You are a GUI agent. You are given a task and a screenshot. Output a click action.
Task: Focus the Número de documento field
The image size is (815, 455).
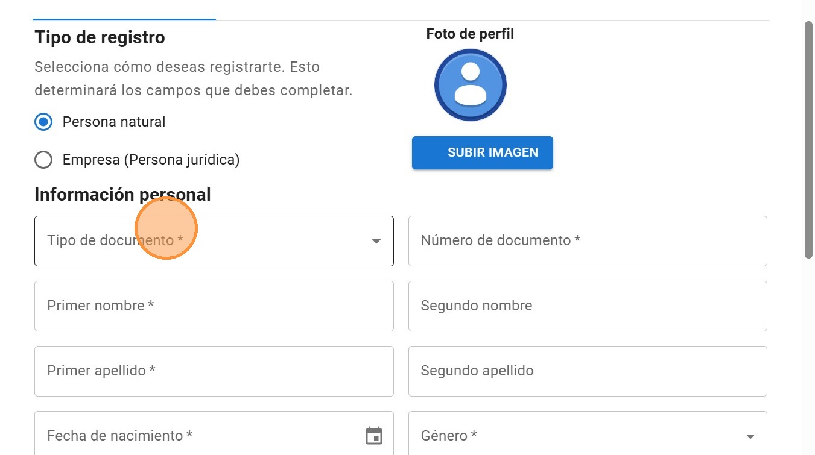point(588,241)
